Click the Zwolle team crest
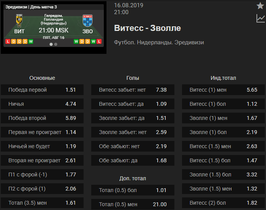Screen dimensions: 266x210 click(87, 21)
